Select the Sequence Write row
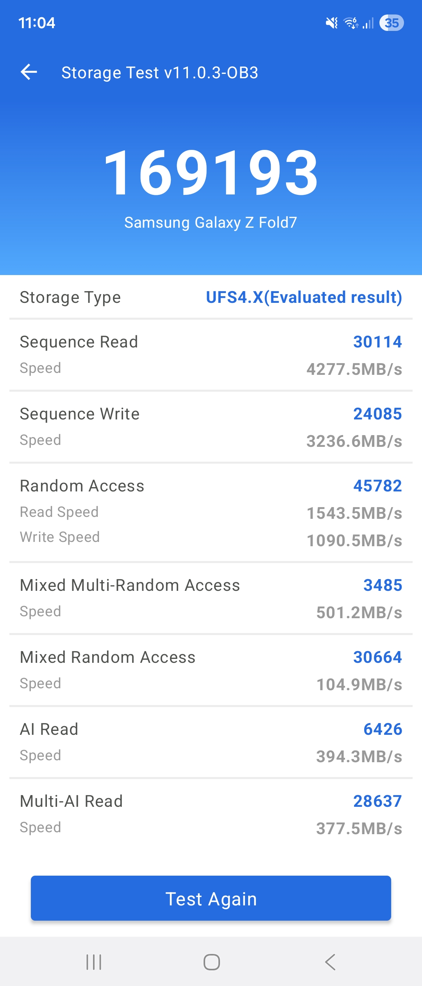The width and height of the screenshot is (422, 986). coord(211,427)
